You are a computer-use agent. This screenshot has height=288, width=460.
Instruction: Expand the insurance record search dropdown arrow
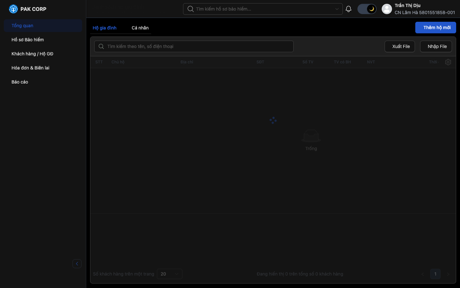(337, 9)
